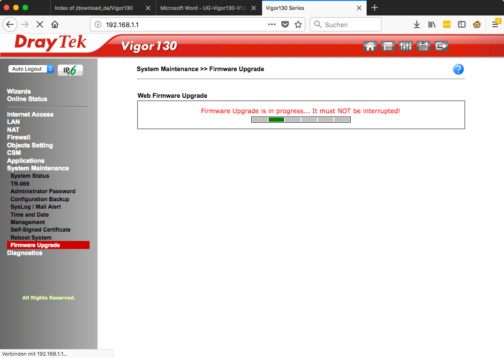Select the highlighted Firmware Upgrade link

click(48, 245)
